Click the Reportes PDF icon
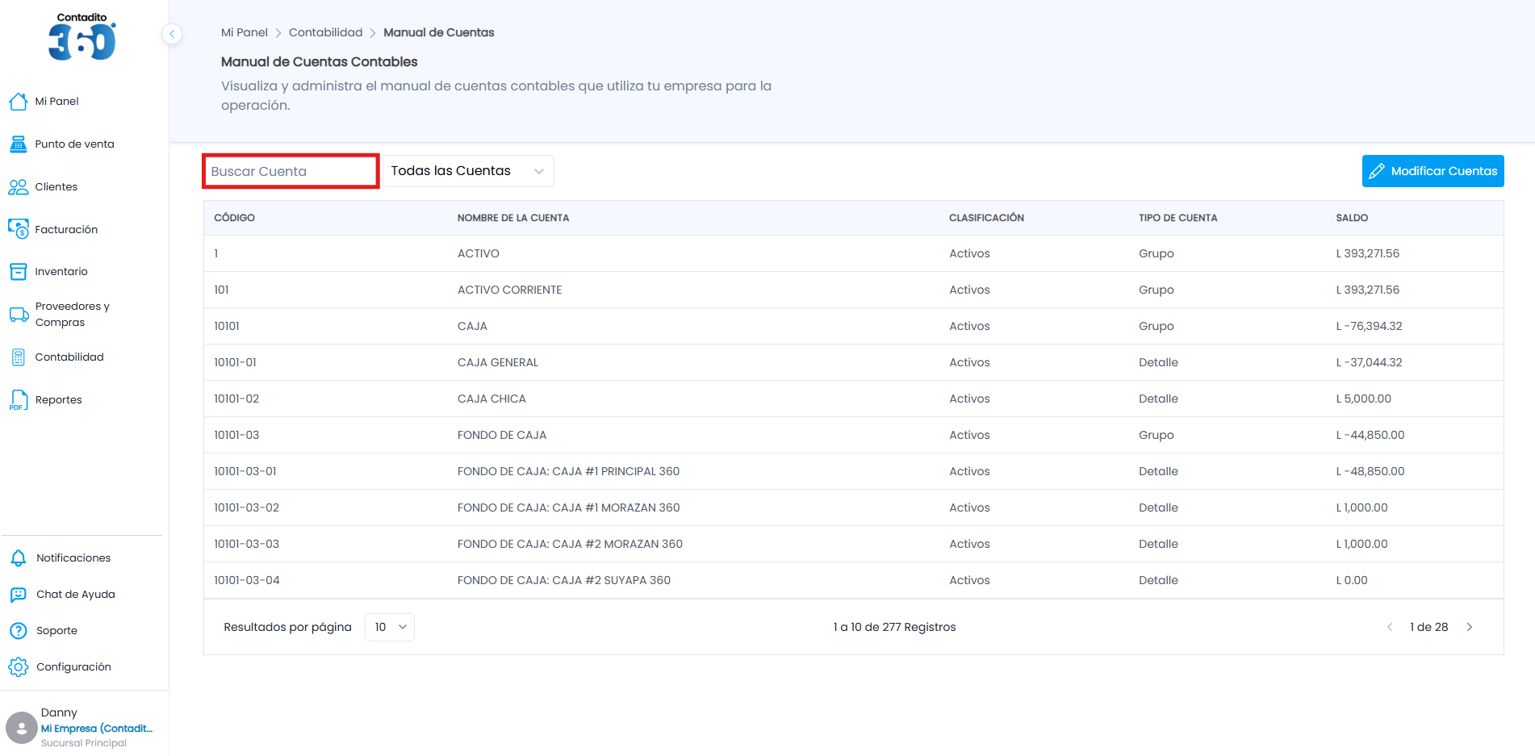Screen dimensions: 1535x756 19,400
